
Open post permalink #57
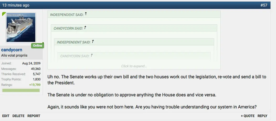click(264, 5)
